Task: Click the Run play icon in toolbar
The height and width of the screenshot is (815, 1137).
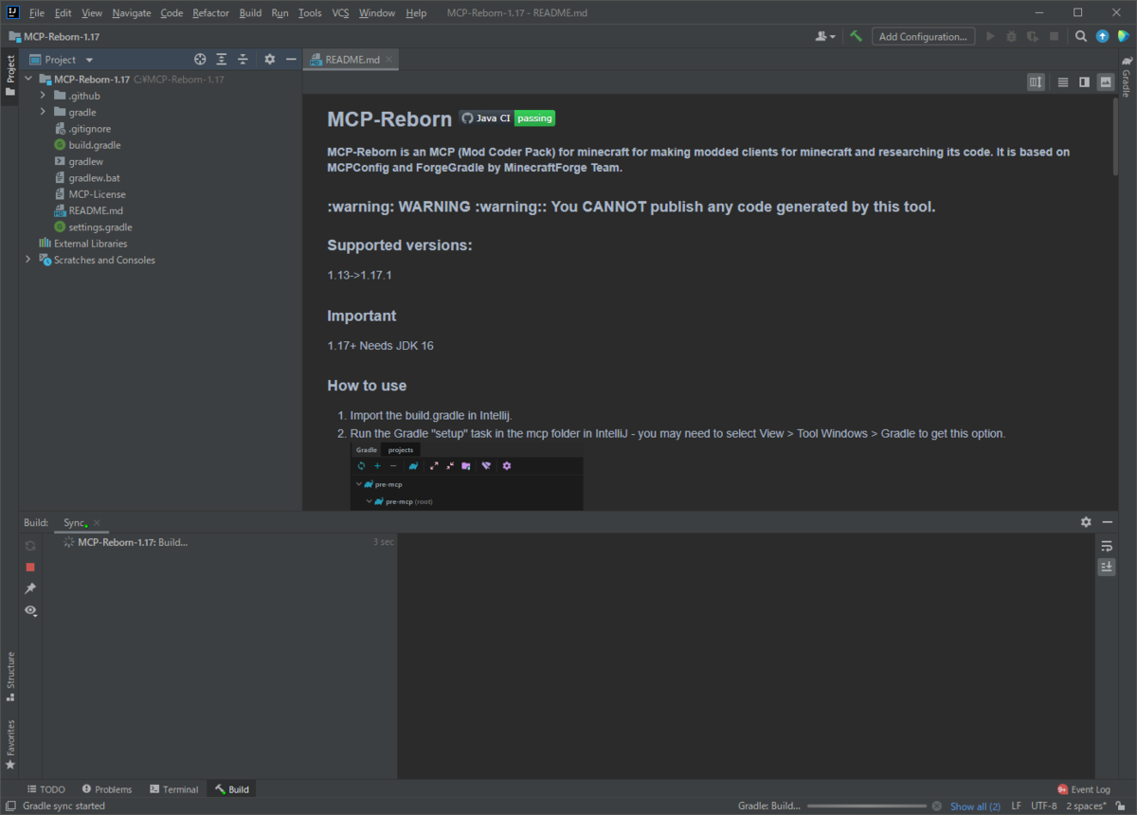Action: point(990,36)
